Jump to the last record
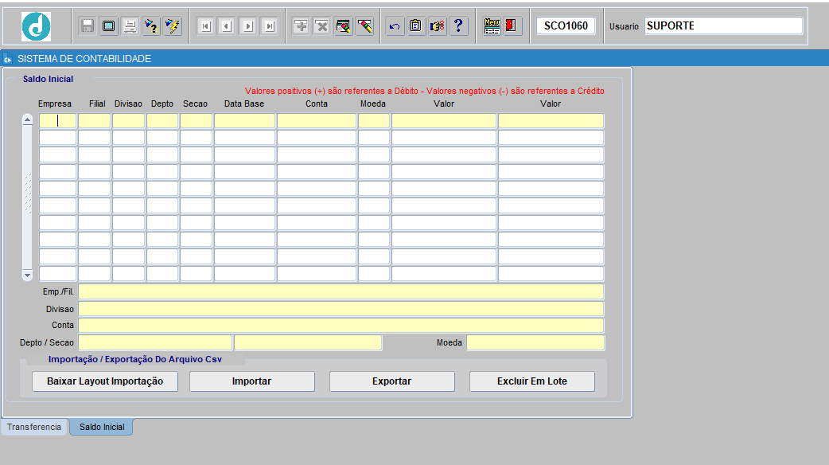 click(270, 26)
